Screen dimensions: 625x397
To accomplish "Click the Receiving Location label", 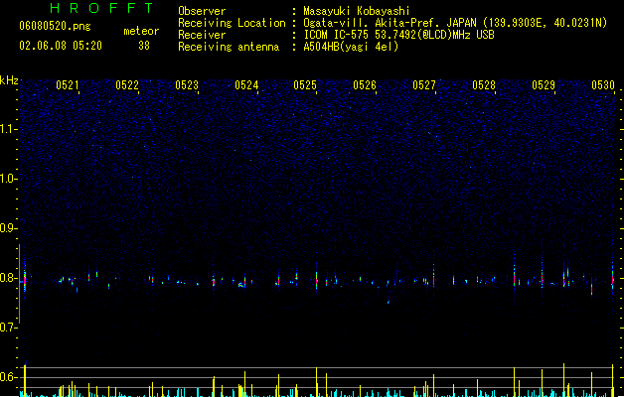I will (232, 23).
